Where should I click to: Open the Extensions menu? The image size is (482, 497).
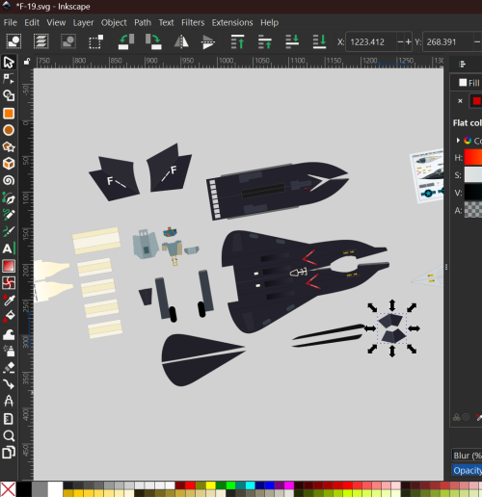point(232,22)
